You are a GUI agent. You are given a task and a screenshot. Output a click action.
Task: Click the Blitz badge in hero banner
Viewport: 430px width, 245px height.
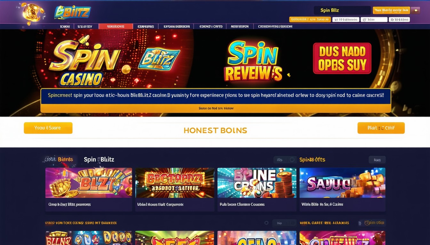(x=159, y=59)
